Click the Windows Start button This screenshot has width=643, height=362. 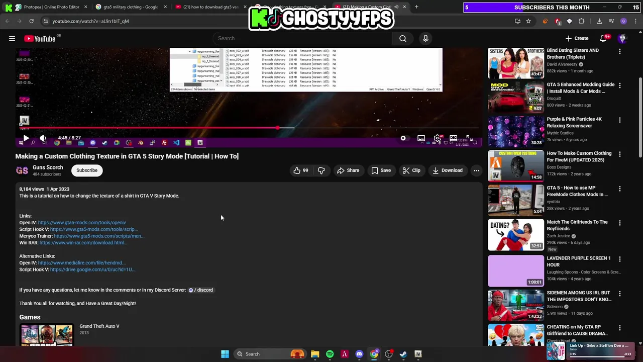pos(225,354)
